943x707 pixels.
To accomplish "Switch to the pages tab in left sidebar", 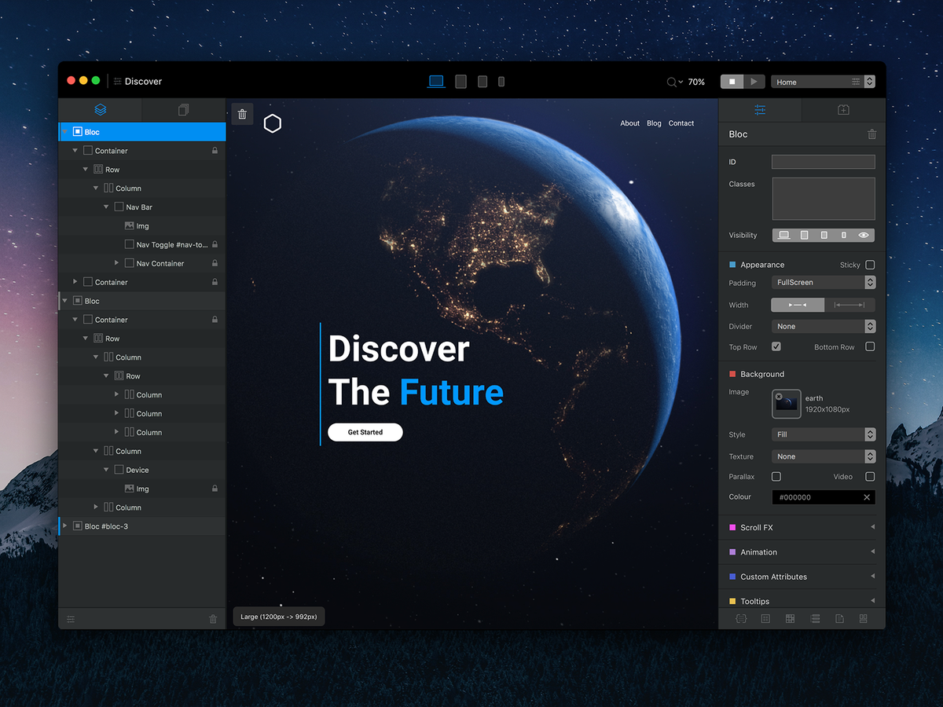I will [x=184, y=109].
